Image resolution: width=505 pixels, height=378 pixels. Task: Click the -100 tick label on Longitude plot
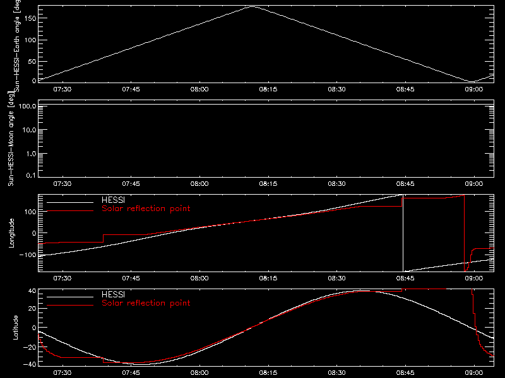[28, 255]
